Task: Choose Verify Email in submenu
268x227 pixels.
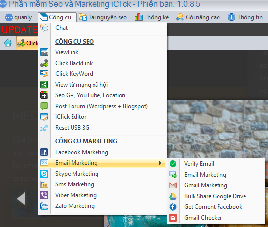Action: (x=216, y=164)
